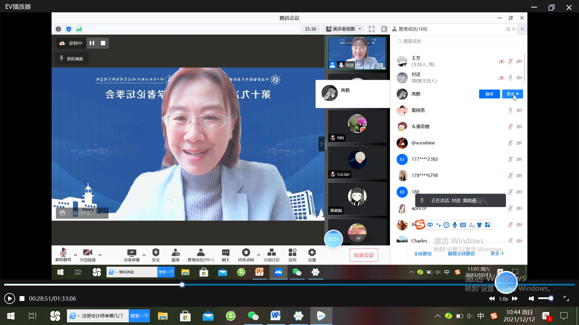579x325 pixels.
Task: Open the speaker view dropdown
Action: [344, 29]
